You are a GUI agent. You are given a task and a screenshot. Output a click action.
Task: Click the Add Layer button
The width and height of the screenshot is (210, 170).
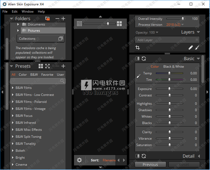[167, 40]
